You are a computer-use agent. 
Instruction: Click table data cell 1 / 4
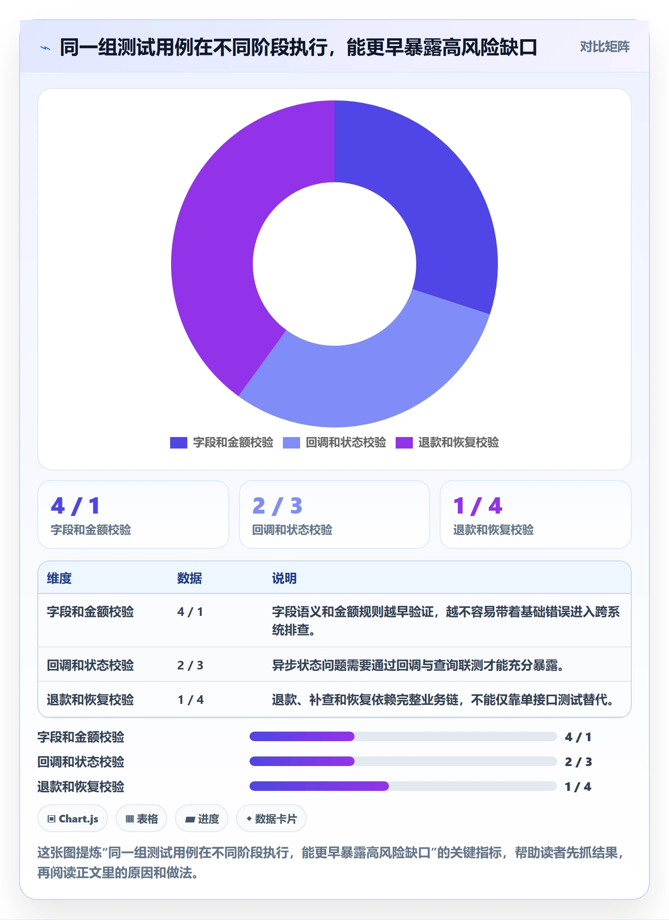point(190,700)
